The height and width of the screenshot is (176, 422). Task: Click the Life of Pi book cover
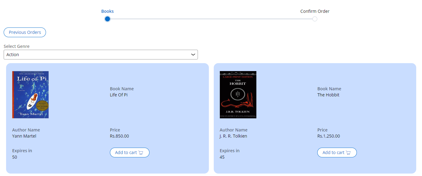point(30,95)
